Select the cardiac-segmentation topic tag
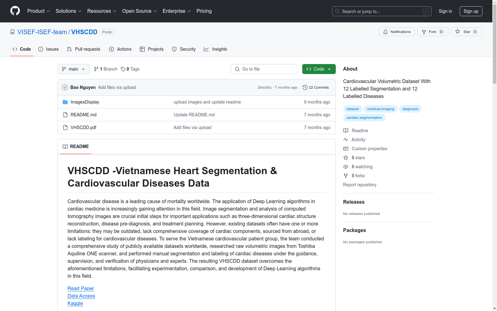497x311 pixels. point(364,118)
